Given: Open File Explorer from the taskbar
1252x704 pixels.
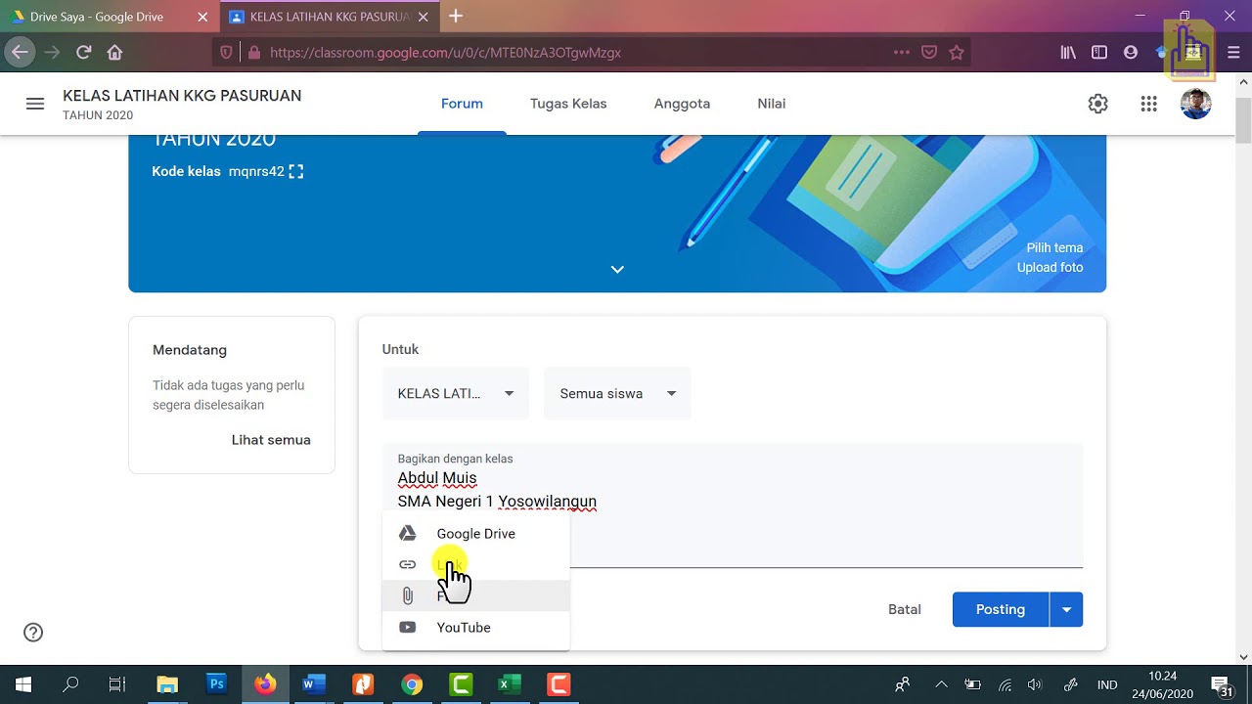Looking at the screenshot, I should pos(167,684).
